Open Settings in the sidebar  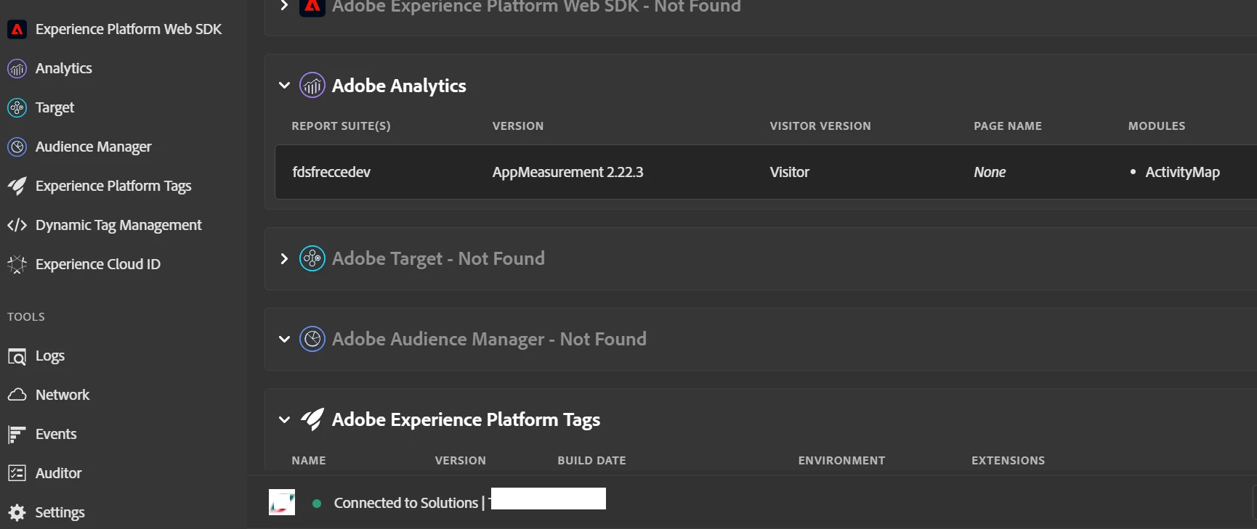[x=60, y=512]
